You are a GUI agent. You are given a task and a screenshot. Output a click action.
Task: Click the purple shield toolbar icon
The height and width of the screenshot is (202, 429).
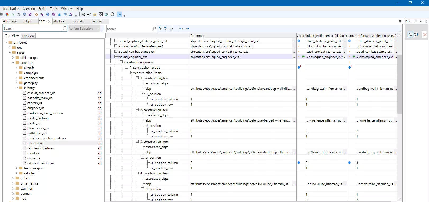54,14
